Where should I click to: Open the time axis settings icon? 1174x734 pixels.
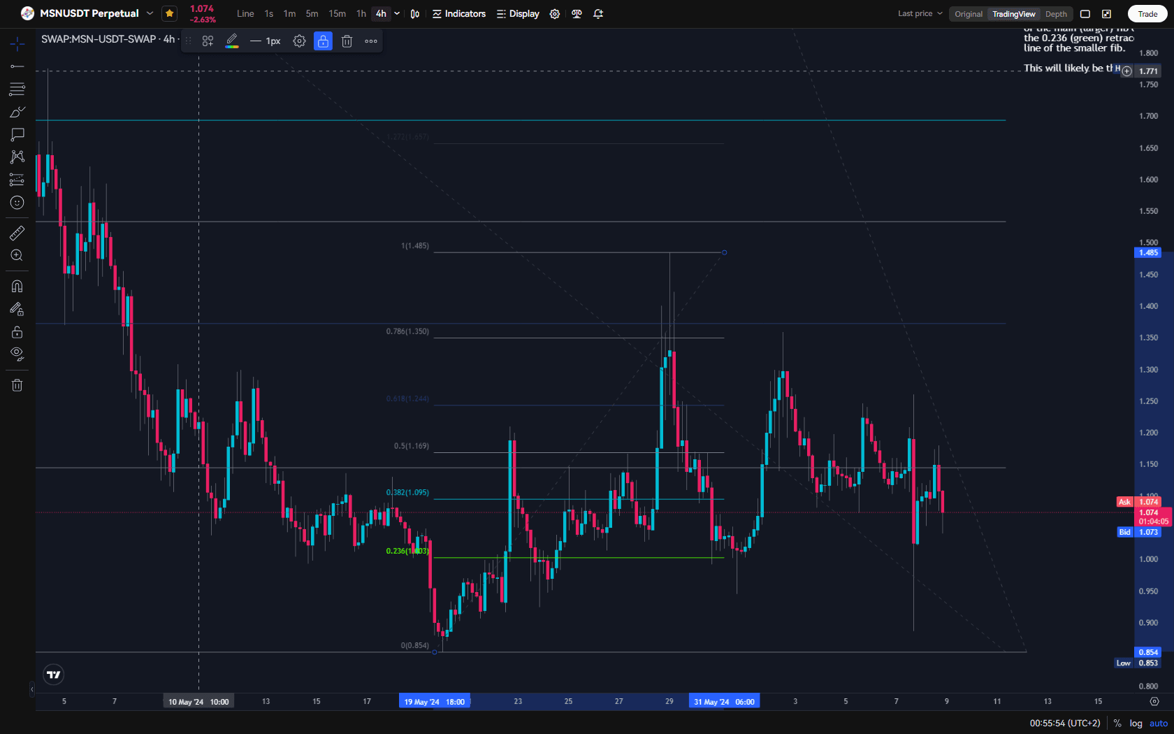tap(1154, 701)
